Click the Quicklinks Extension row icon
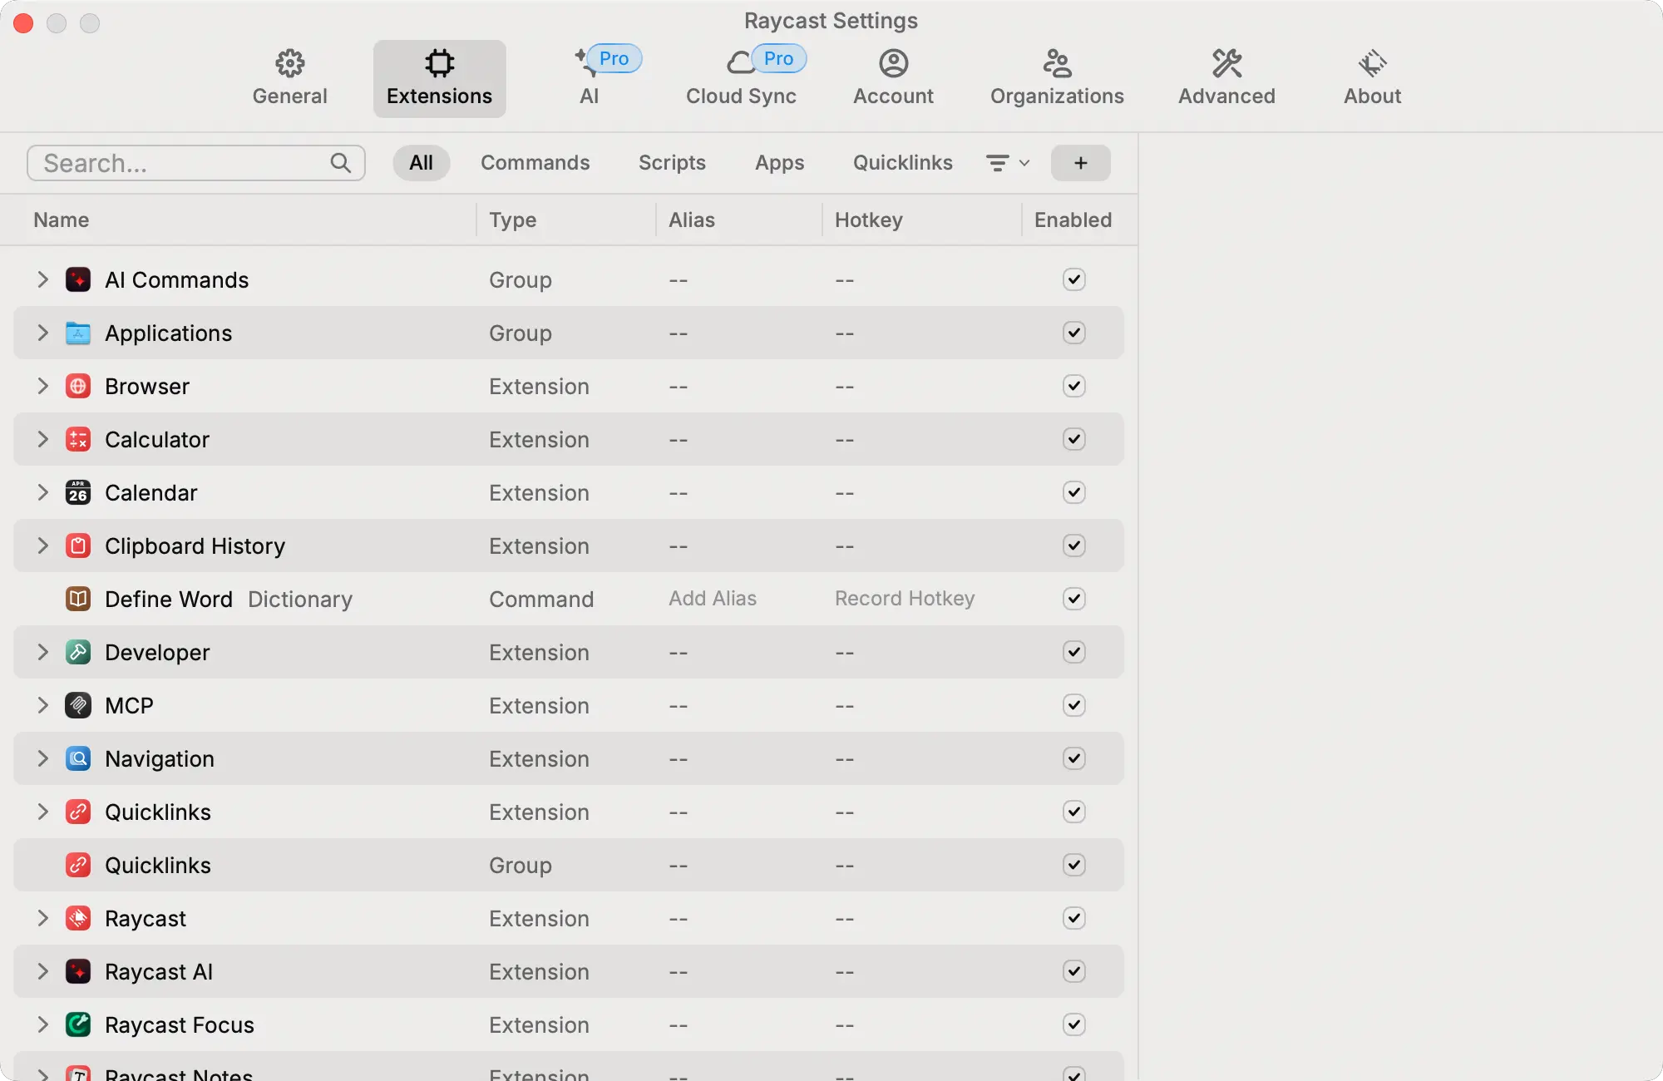Screen dimensions: 1663x1081 (78, 812)
